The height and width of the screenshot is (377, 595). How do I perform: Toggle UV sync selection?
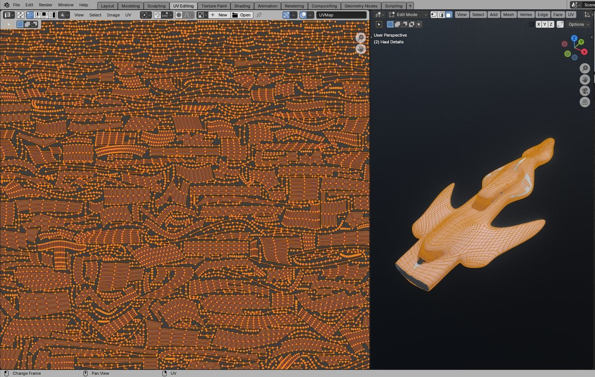[x=21, y=15]
